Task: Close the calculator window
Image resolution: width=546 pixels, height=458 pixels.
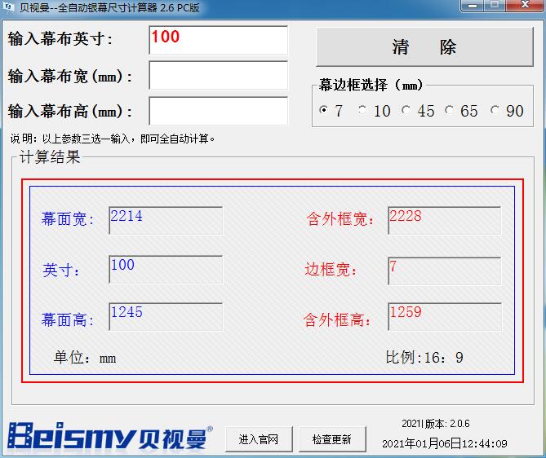Action: [x=525, y=6]
